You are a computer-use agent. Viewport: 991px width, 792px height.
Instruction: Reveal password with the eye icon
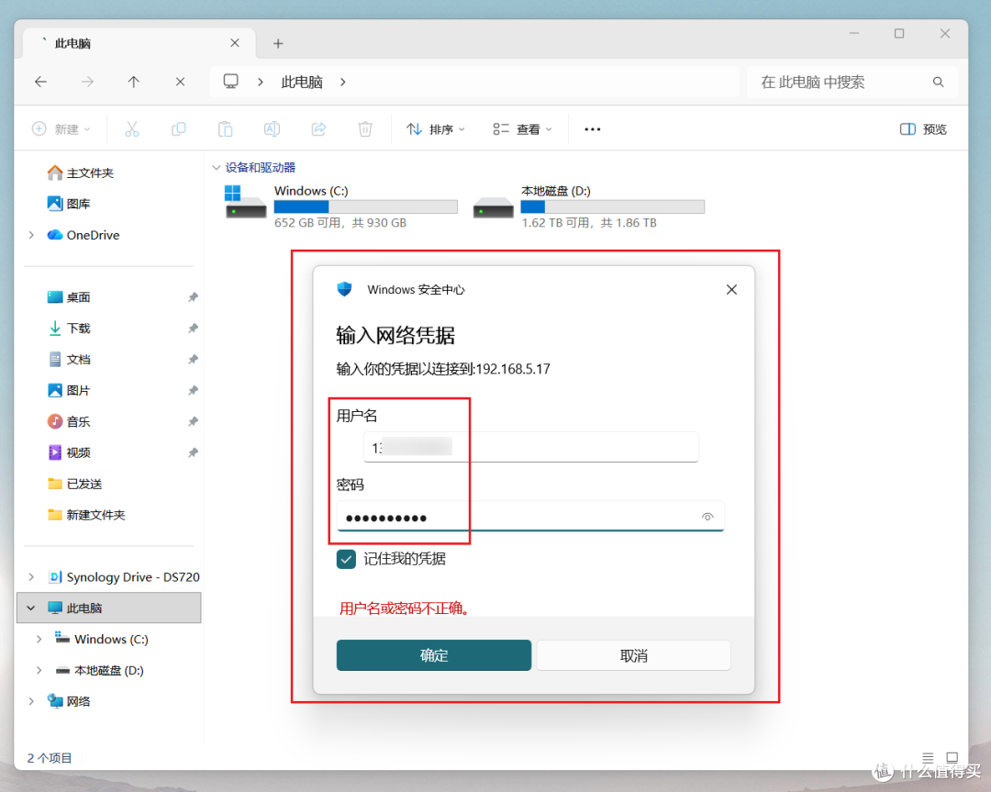tap(707, 517)
